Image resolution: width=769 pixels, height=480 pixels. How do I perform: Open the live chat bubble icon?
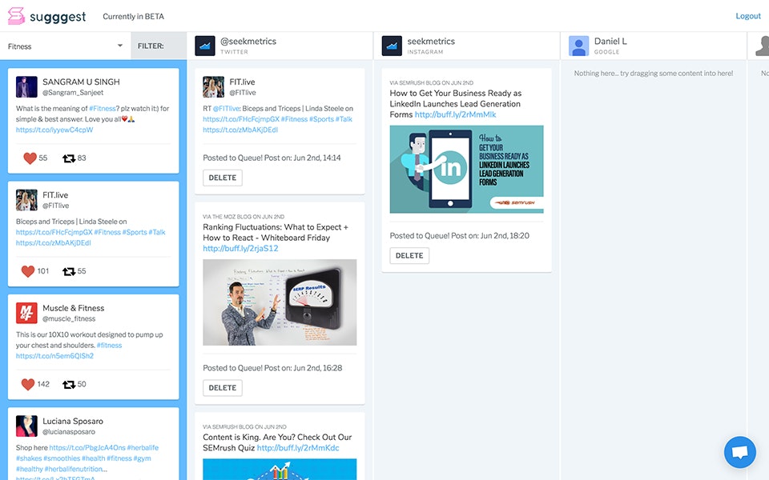point(739,452)
